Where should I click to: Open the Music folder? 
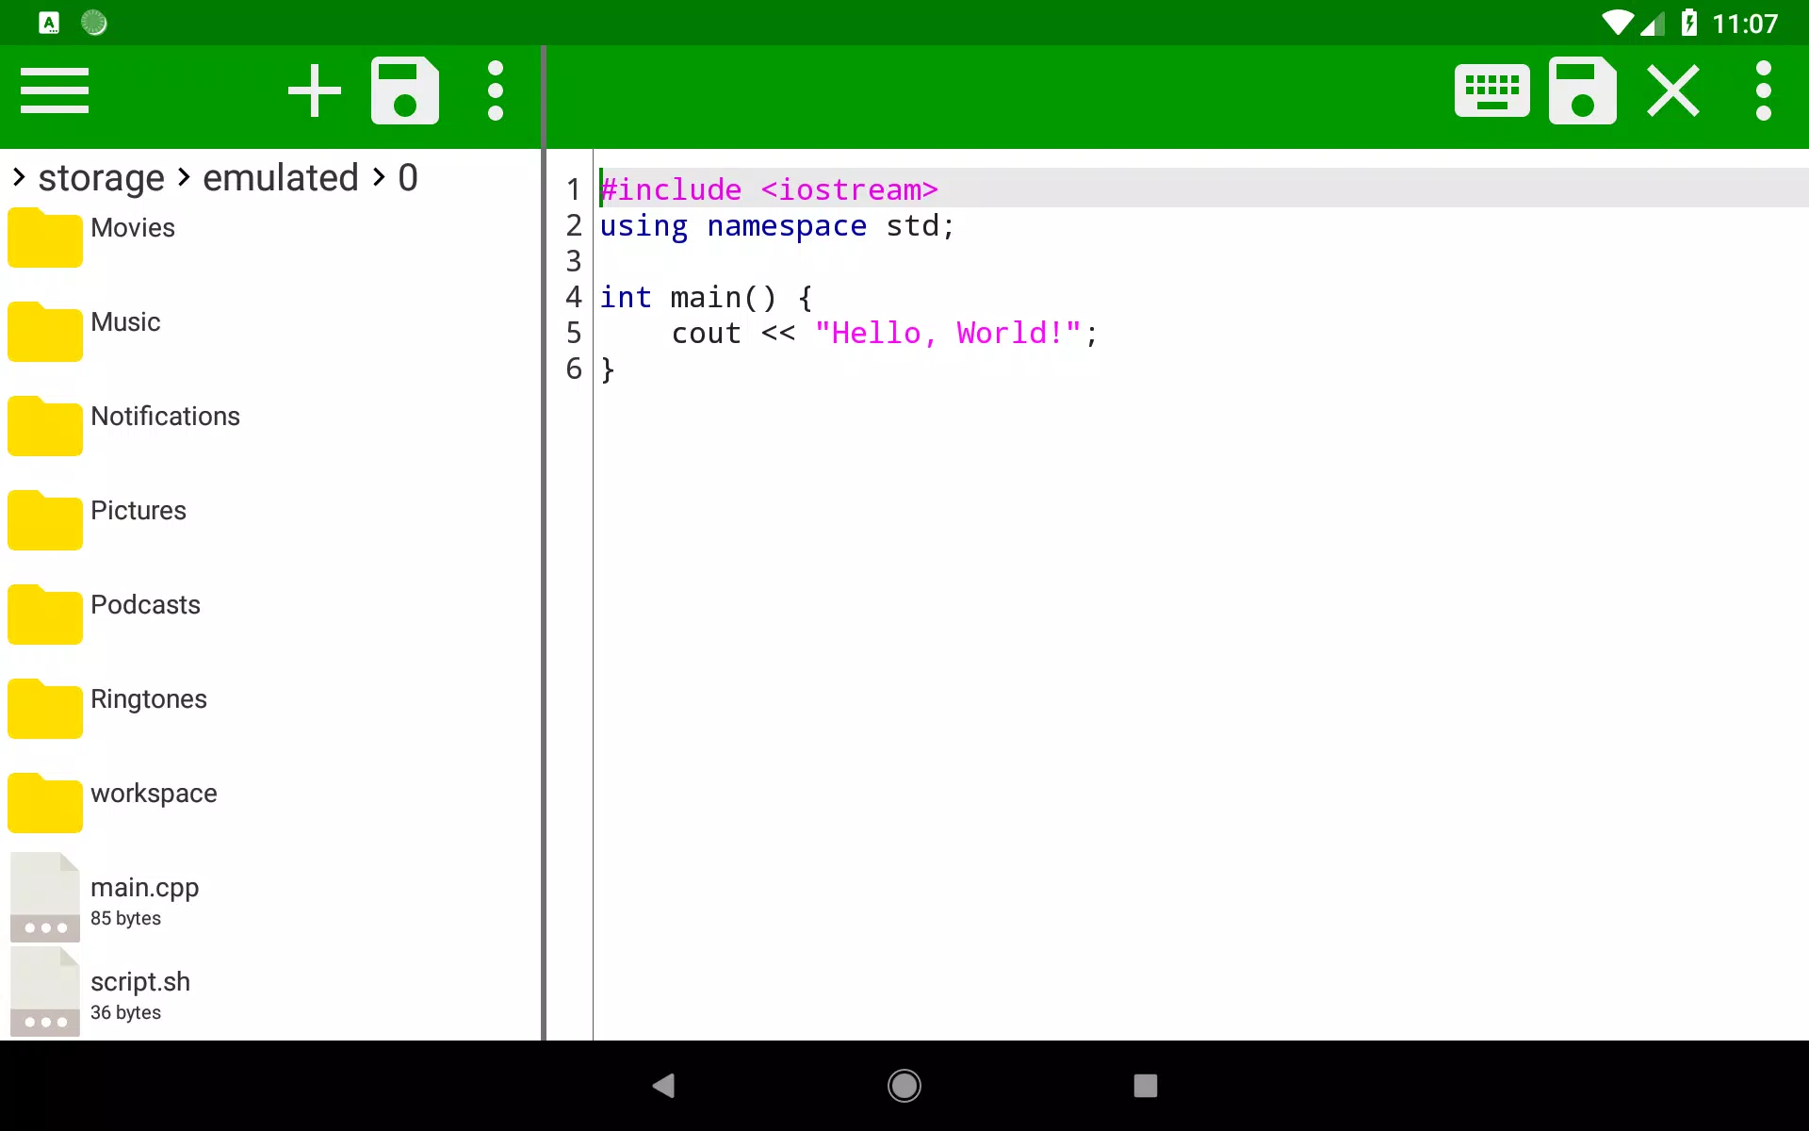coord(270,330)
